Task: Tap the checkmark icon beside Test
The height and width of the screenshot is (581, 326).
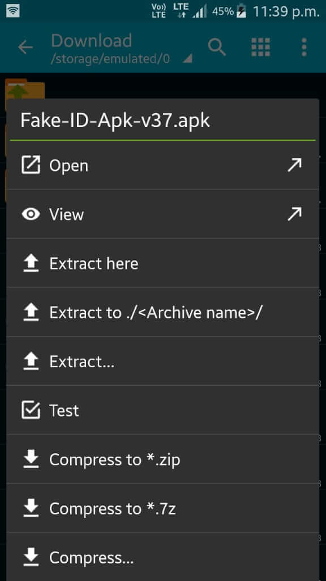Action: (31, 410)
